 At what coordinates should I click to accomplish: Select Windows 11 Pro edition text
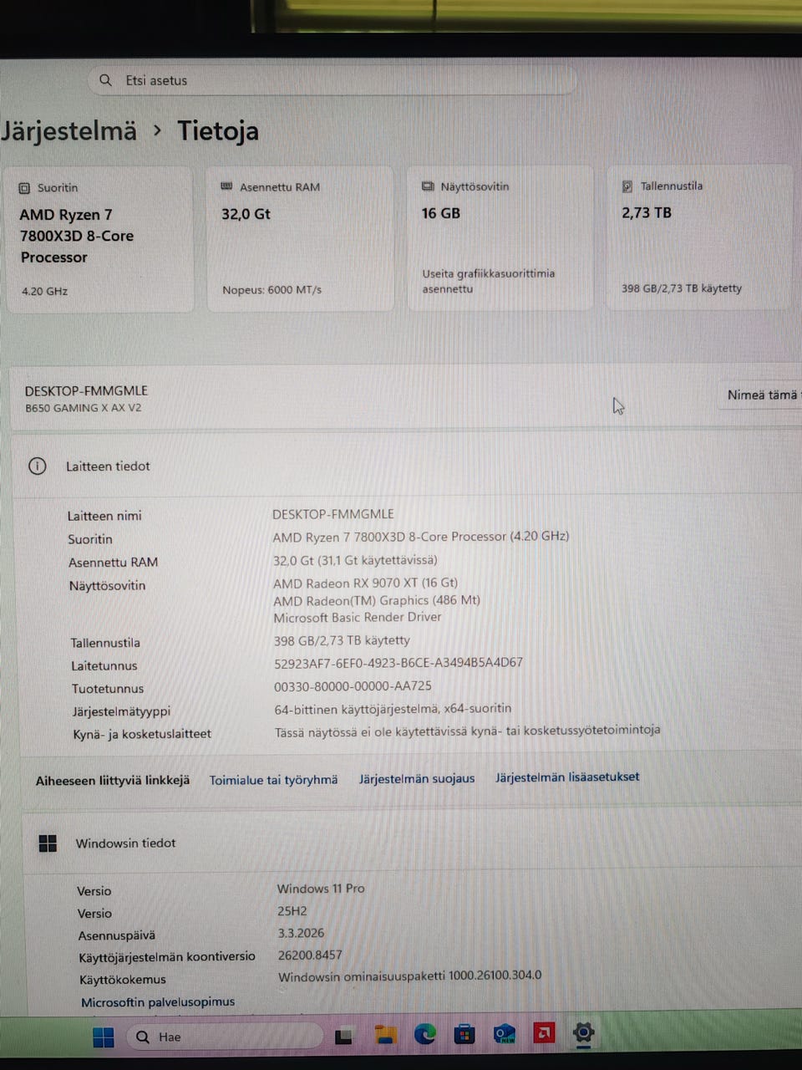pyautogui.click(x=321, y=889)
